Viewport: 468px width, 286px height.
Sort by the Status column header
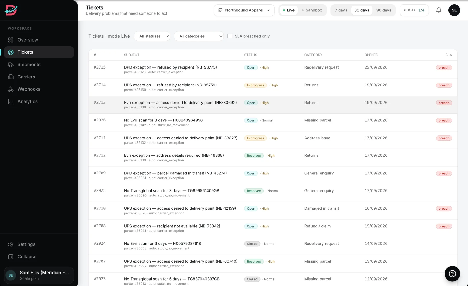click(x=251, y=55)
